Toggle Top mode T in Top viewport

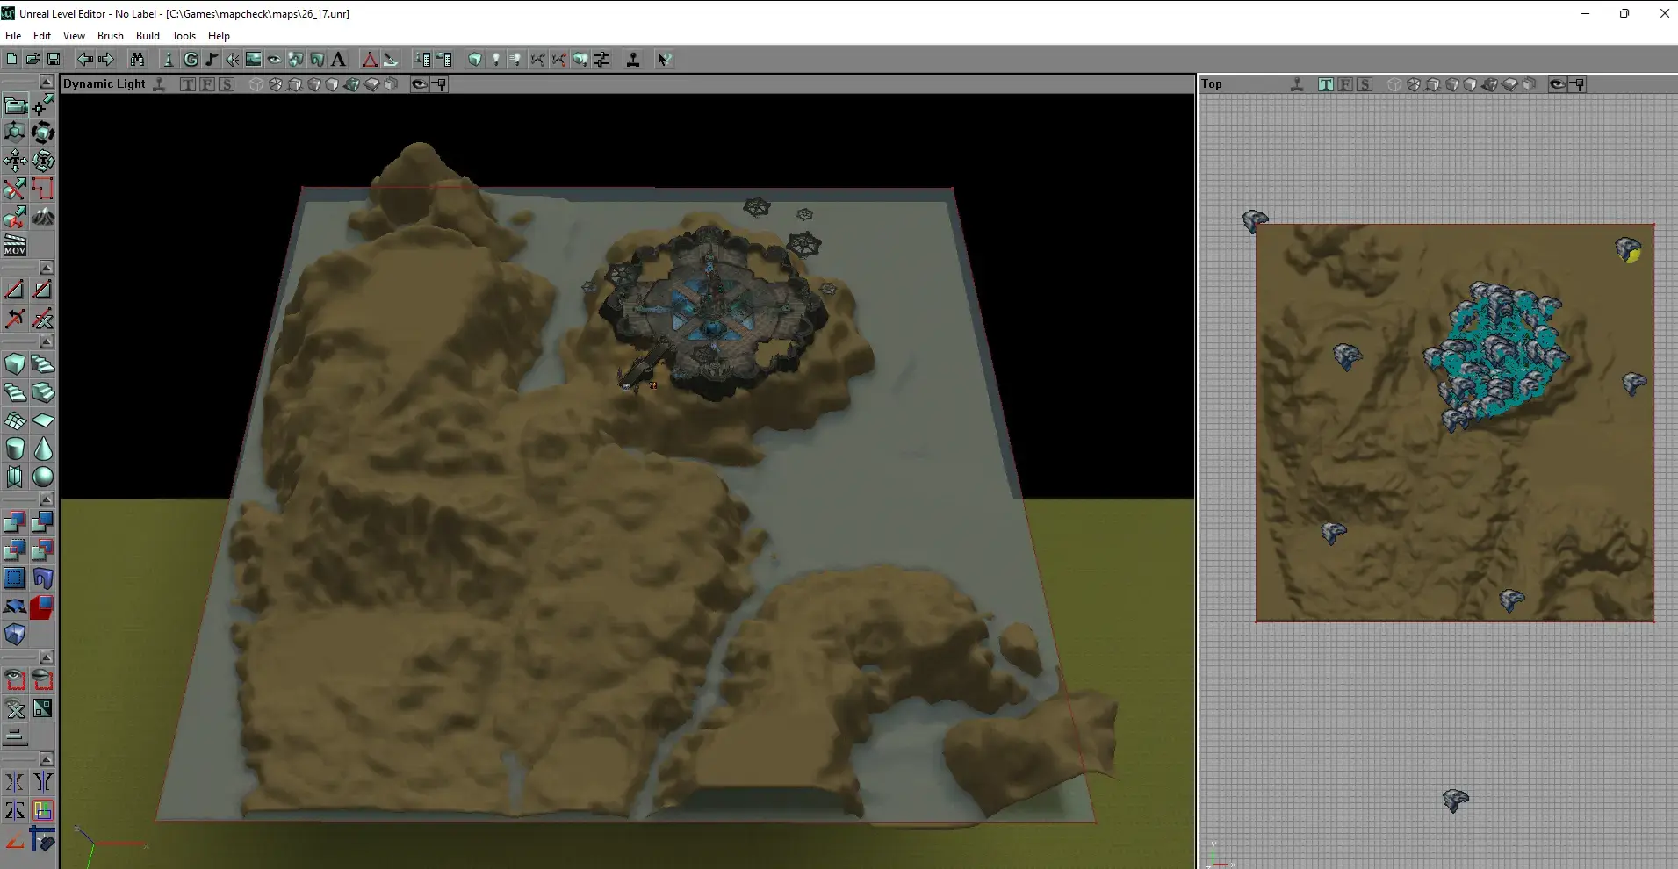click(1326, 84)
